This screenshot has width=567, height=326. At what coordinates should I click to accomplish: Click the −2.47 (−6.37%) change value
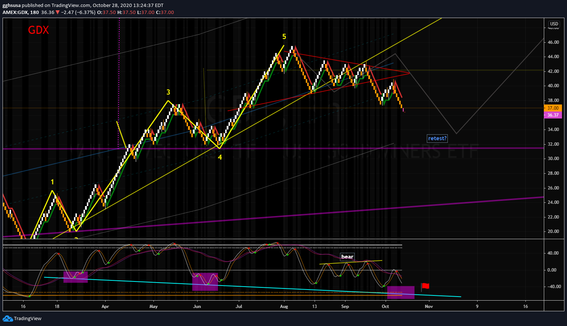point(78,12)
